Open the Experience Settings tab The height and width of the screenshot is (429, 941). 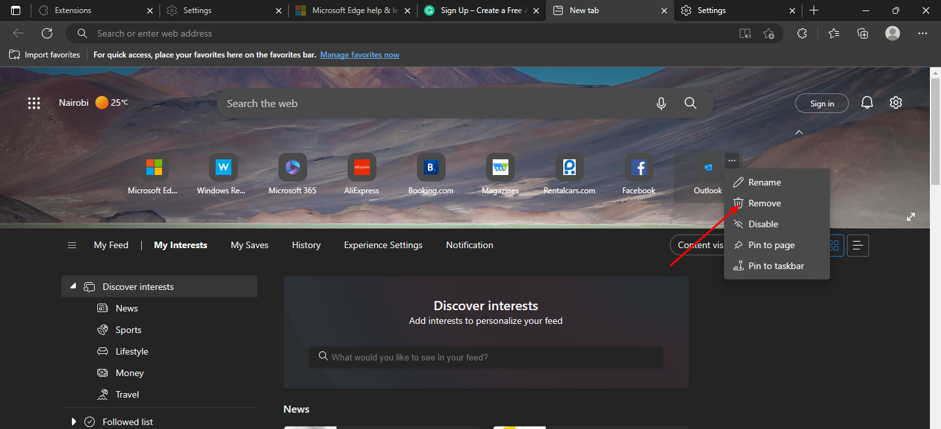pos(384,245)
